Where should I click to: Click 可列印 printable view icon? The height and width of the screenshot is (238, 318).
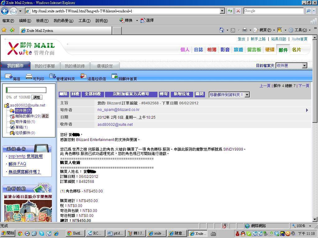coord(29,76)
